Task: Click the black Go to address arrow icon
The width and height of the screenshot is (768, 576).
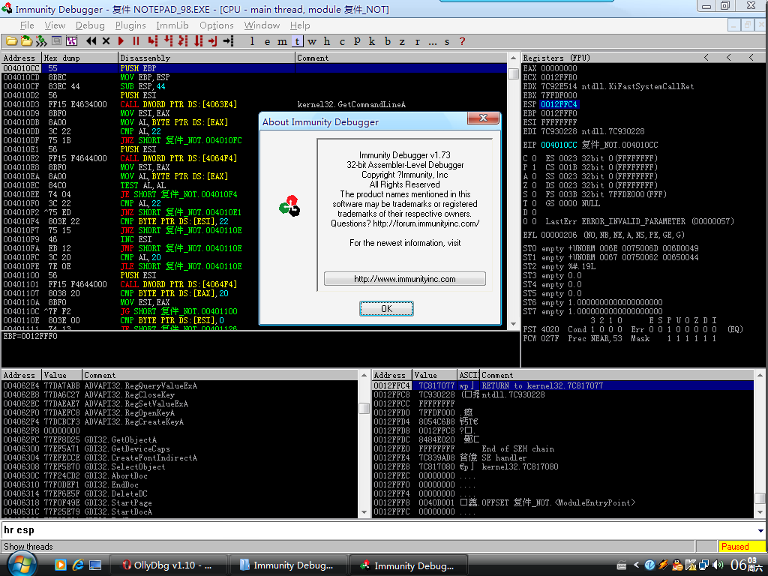Action: pyautogui.click(x=228, y=42)
